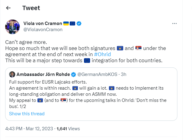Open Ambassador Jörn Rohde's name link
192x140 pixels.
tap(43, 74)
